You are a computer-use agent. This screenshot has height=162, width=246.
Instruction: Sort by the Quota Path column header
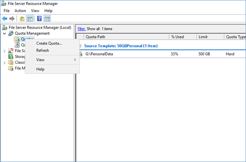point(126,37)
